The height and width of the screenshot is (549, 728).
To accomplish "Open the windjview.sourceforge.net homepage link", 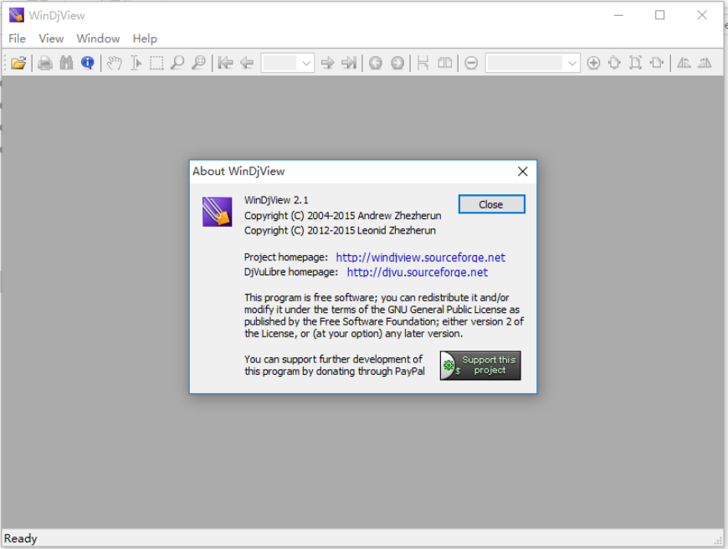I will click(420, 257).
